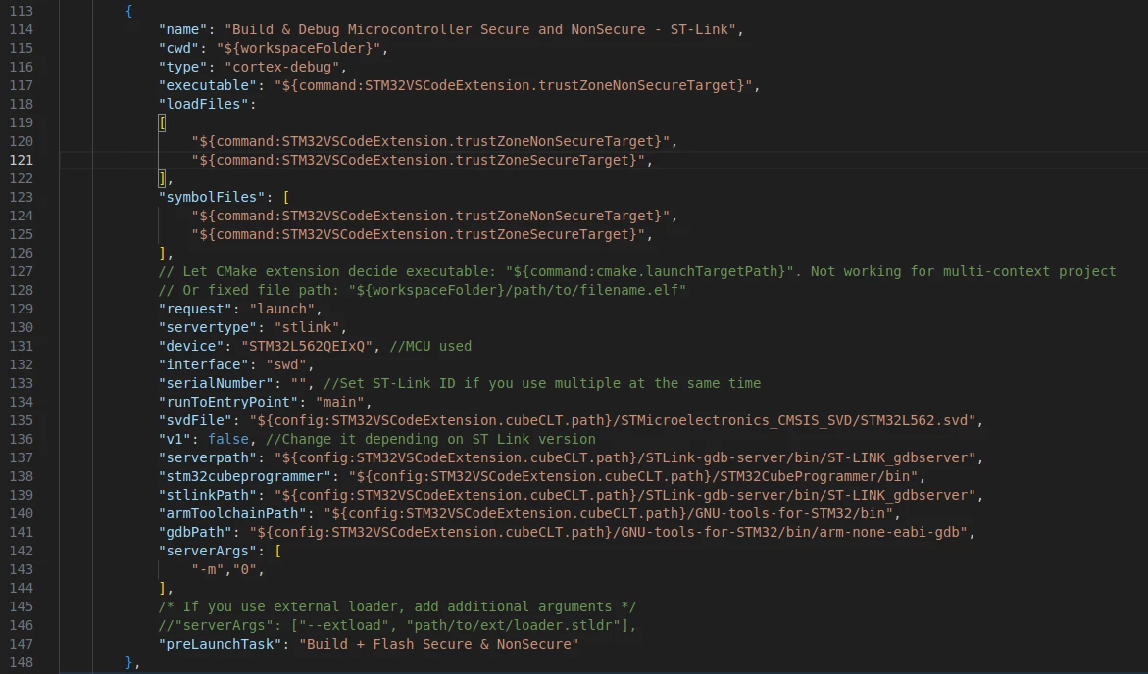Click the "stm32cubeprogrammer" key
Viewport: 1148px width, 674px height.
pyautogui.click(x=245, y=476)
